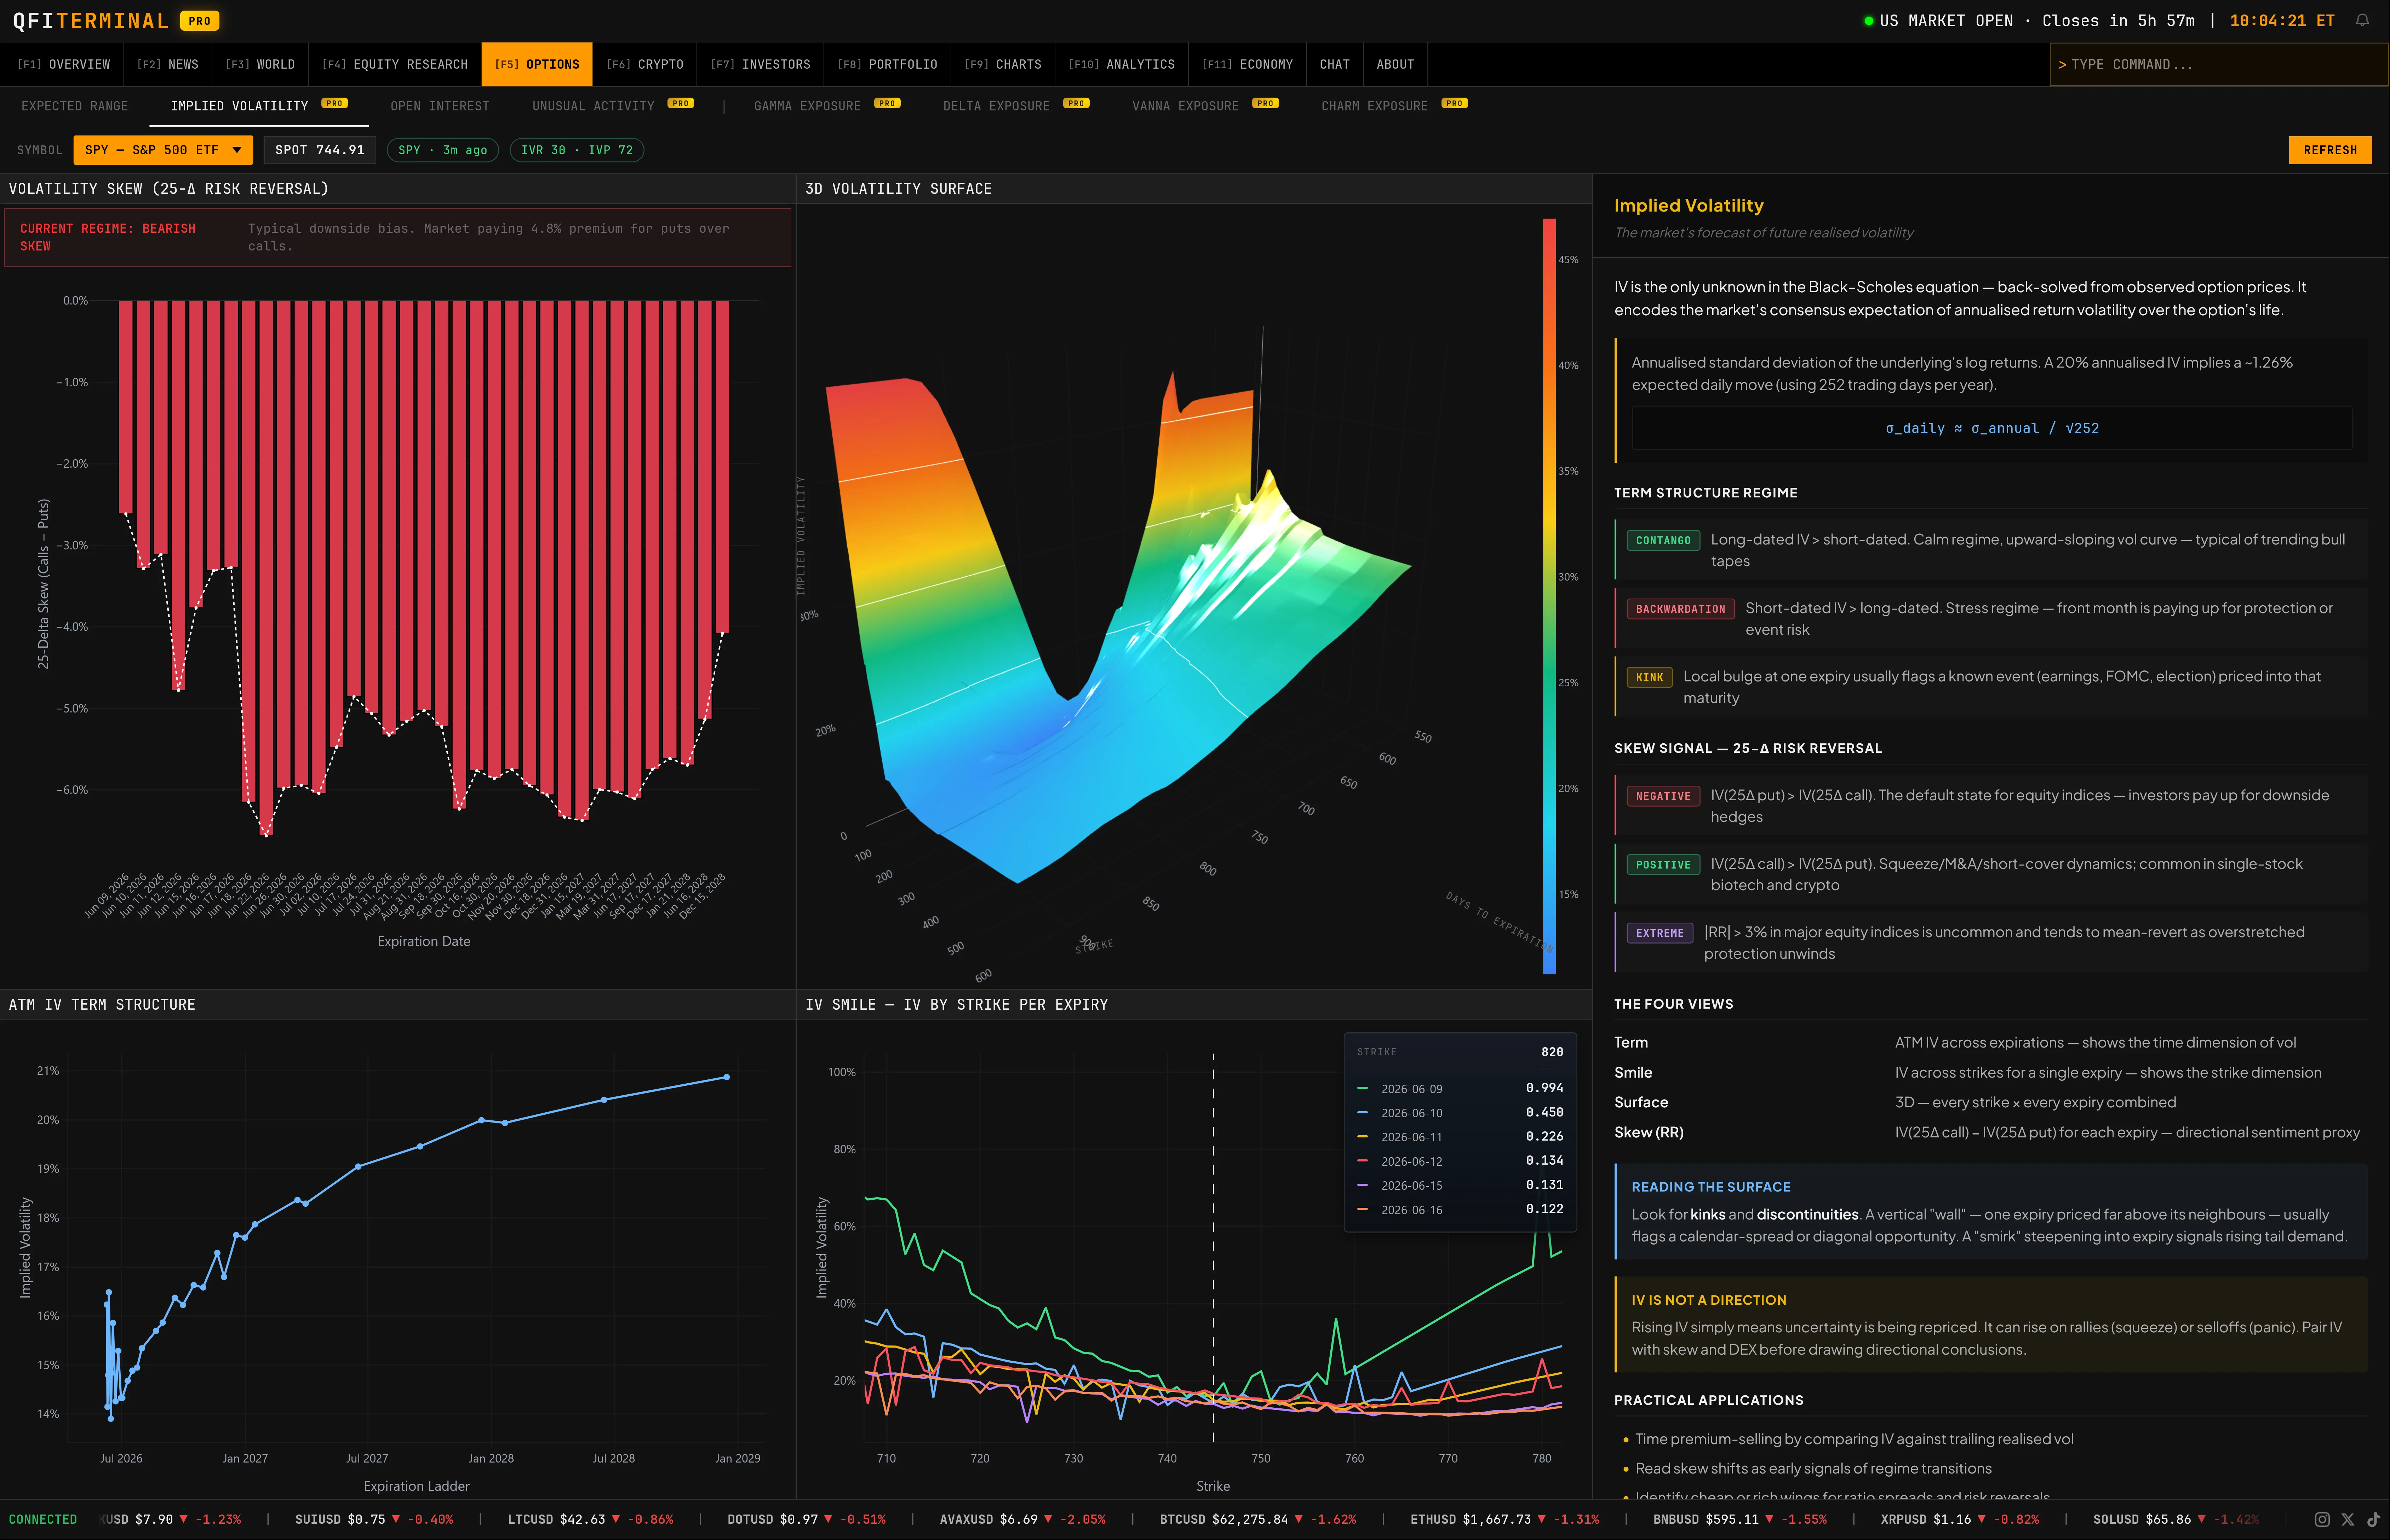Click the 'Current Regime: Bearish Skew' banner

pyautogui.click(x=398, y=237)
